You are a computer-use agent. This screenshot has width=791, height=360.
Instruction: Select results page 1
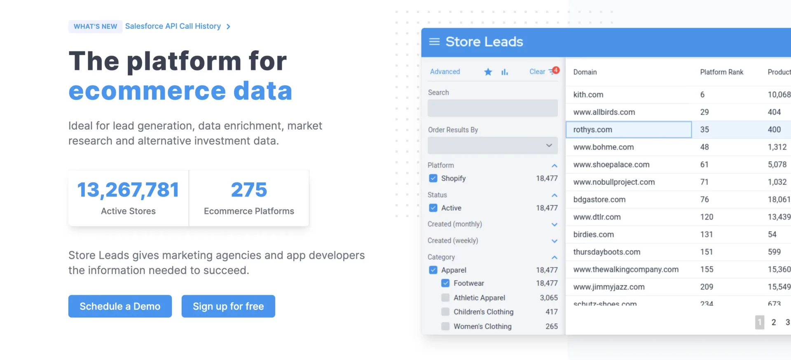(760, 322)
